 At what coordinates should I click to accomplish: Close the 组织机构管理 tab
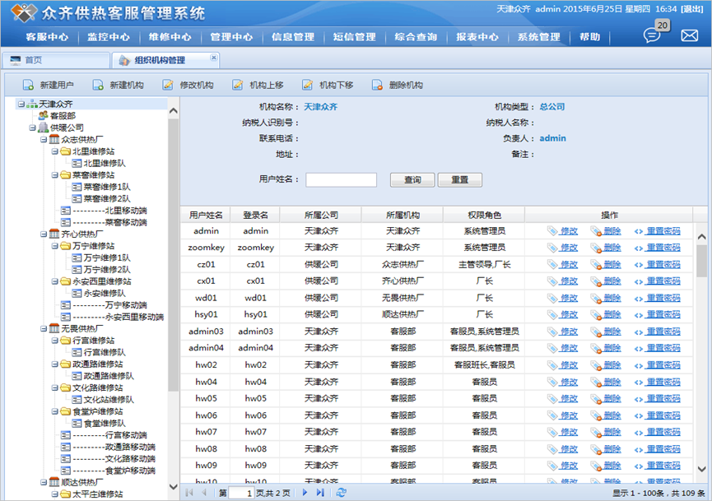214,58
